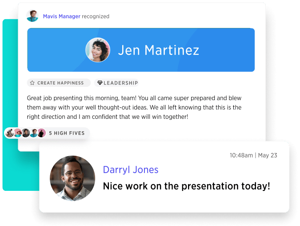The width and height of the screenshot is (300, 226).
Task: Click first avatar in high fives group
Action: (x=10, y=133)
